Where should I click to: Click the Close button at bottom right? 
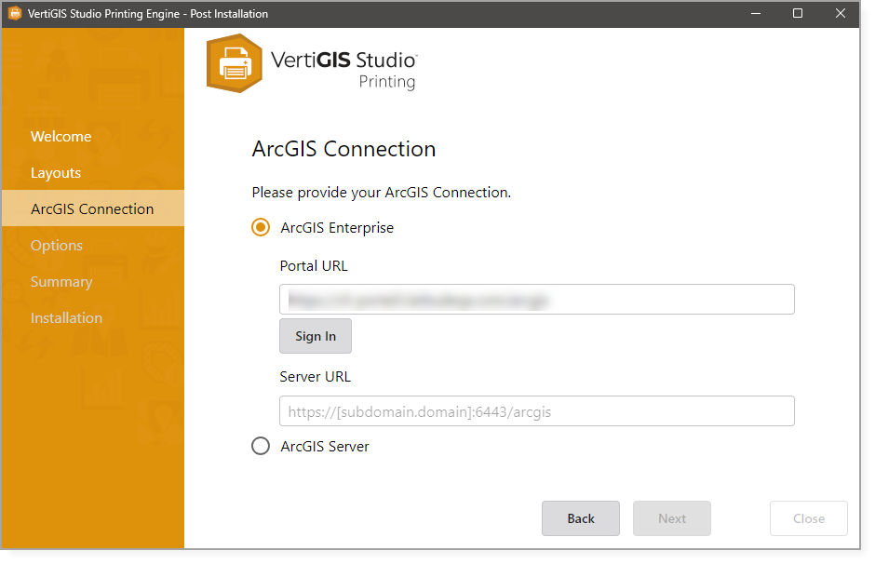point(809,518)
